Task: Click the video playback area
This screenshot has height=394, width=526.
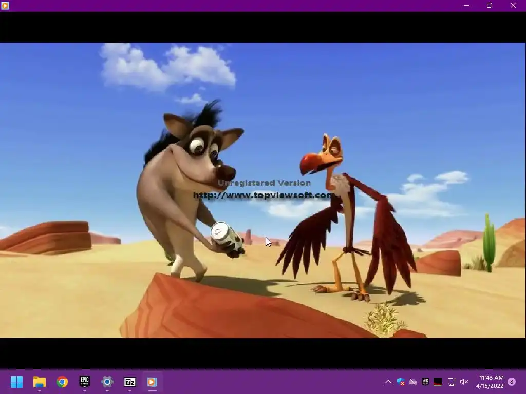Action: pyautogui.click(x=263, y=190)
